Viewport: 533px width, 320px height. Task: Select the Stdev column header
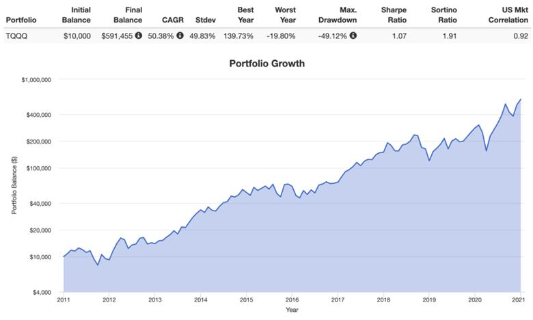[206, 20]
